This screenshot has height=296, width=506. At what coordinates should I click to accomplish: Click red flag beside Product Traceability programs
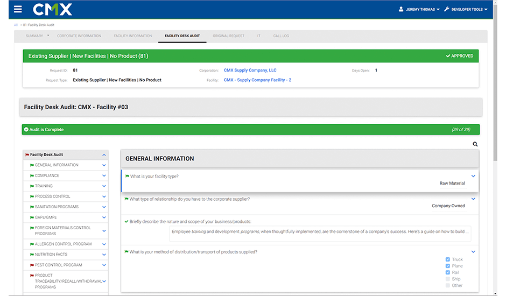coord(32,276)
